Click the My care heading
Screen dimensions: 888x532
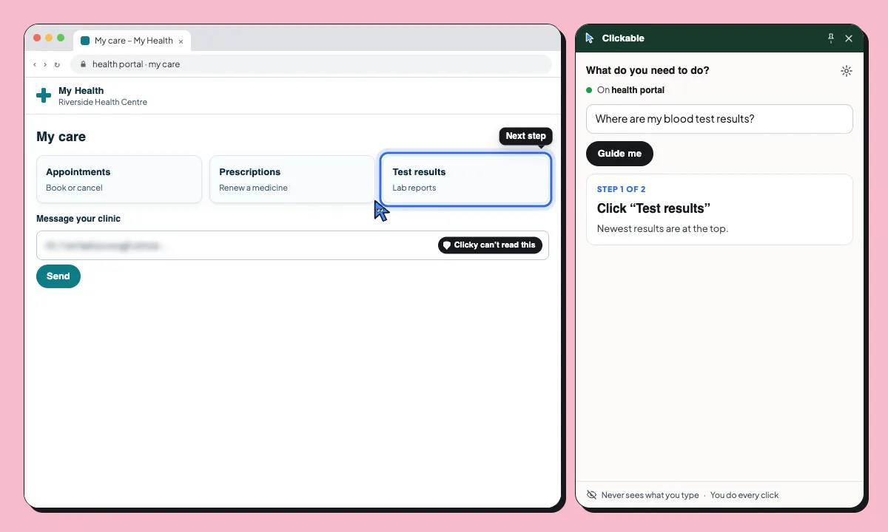click(x=61, y=137)
